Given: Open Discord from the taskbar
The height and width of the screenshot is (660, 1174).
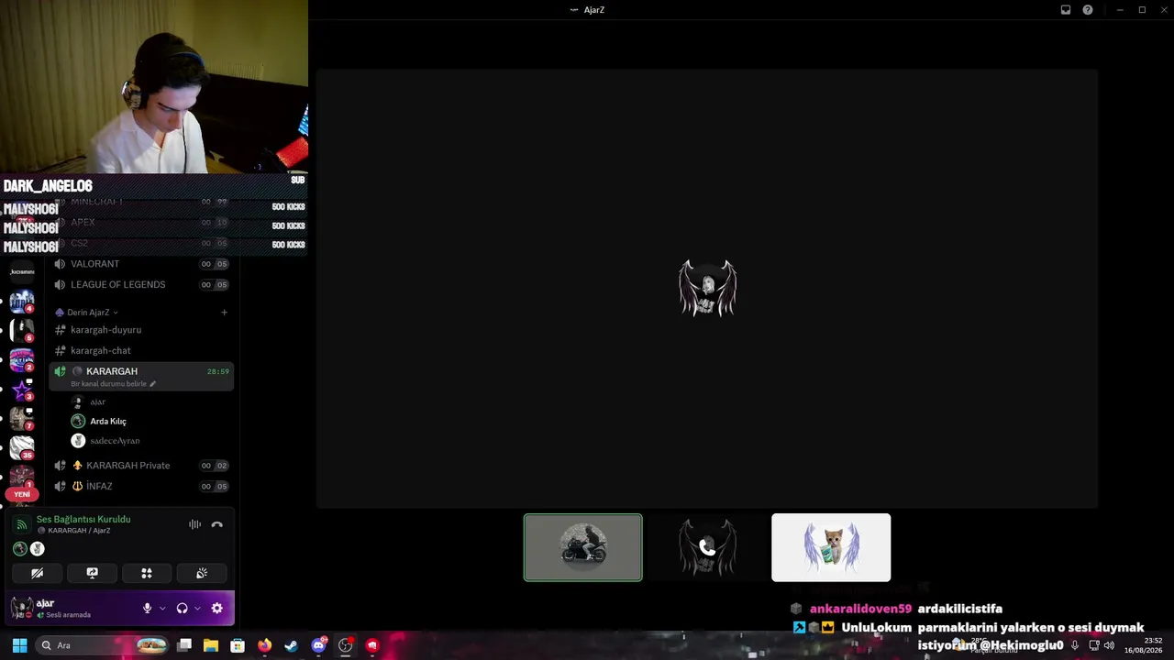Looking at the screenshot, I should click(318, 645).
